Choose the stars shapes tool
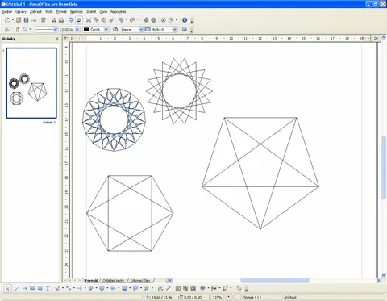The height and width of the screenshot is (301, 387). tap(147, 288)
